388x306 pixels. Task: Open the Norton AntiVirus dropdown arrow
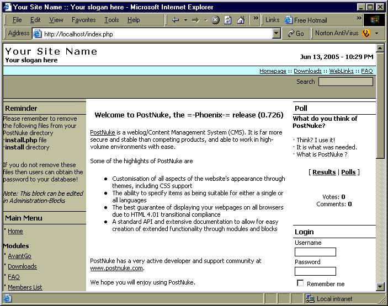[x=376, y=33]
